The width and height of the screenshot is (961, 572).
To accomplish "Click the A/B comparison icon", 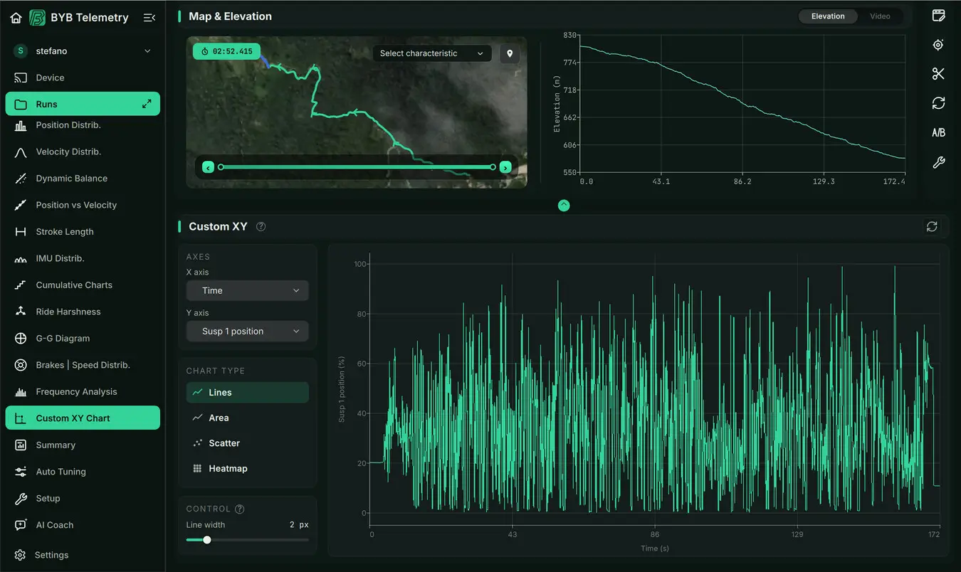I will click(x=938, y=133).
